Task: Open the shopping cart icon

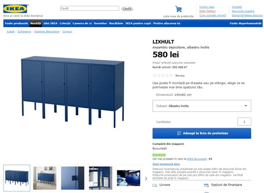Action: (179, 9)
